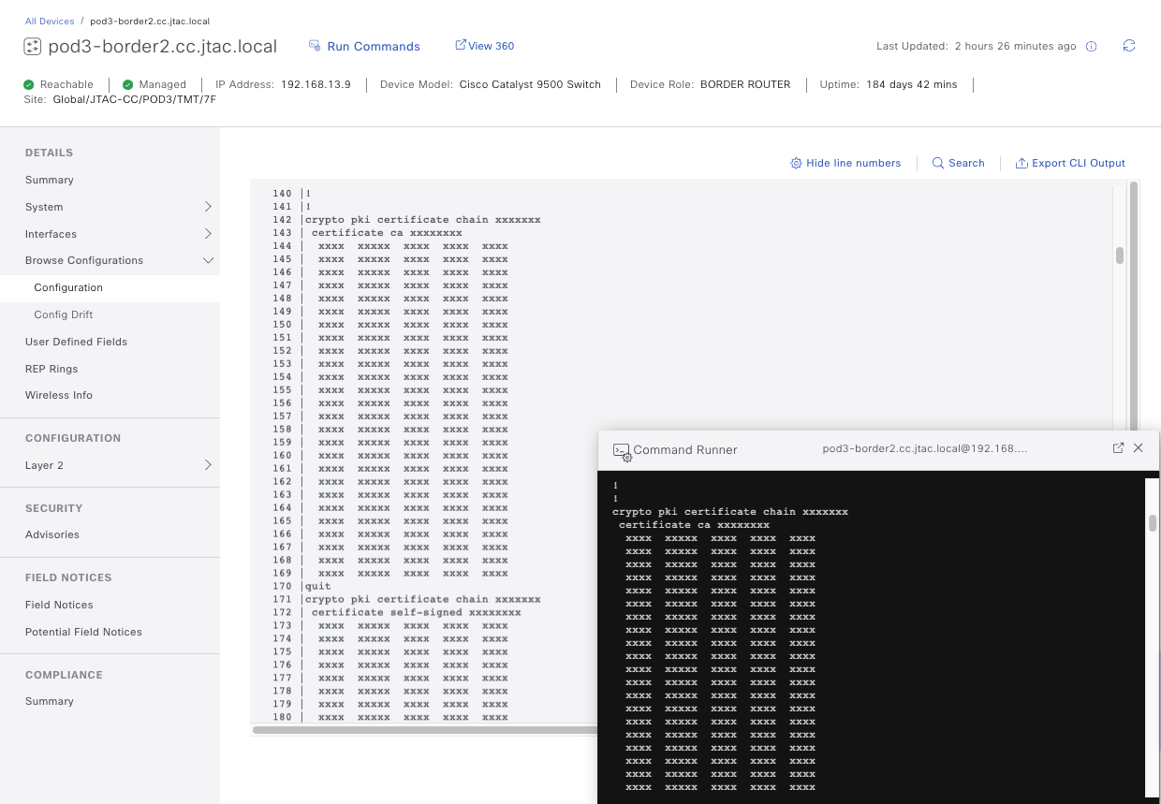Click Hide line numbers
Image resolution: width=1161 pixels, height=804 pixels.
tap(853, 163)
